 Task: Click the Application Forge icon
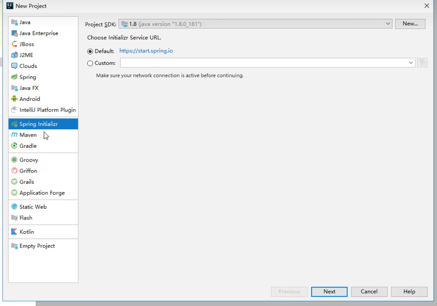point(14,193)
